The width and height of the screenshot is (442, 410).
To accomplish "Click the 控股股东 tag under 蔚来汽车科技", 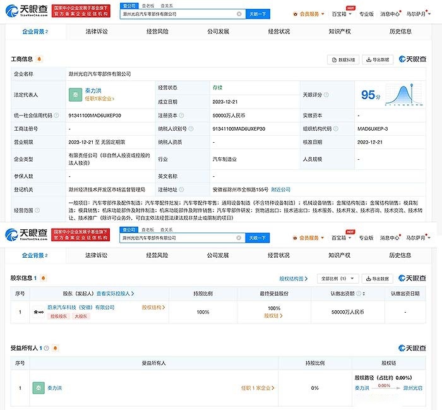I will (x=59, y=317).
